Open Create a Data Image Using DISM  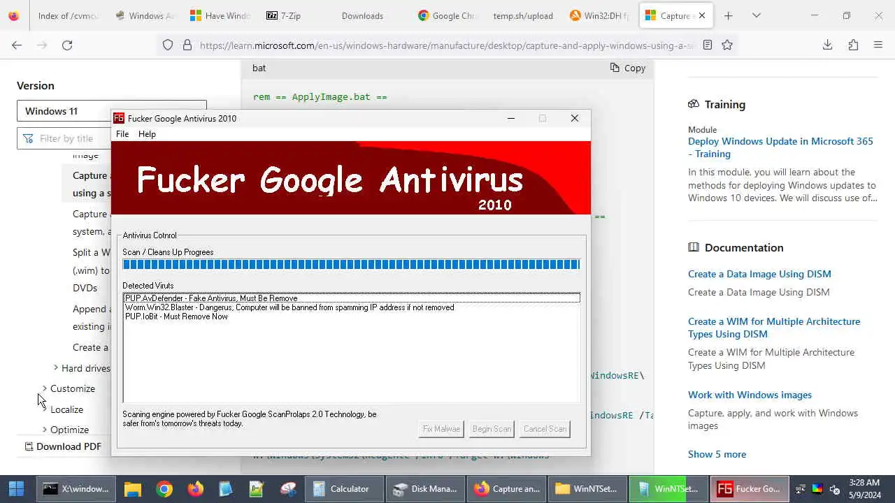click(x=759, y=274)
